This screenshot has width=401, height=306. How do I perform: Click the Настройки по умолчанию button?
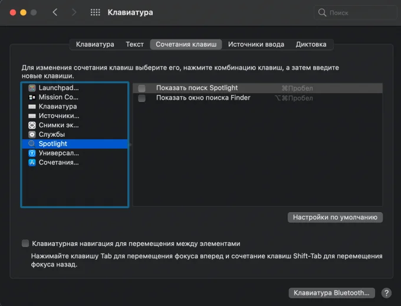click(335, 218)
